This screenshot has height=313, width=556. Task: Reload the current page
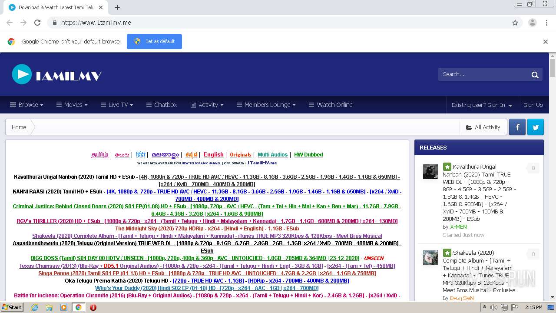coord(37,23)
